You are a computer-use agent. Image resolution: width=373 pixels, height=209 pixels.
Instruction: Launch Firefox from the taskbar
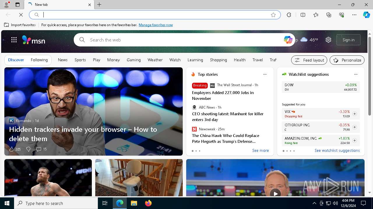148,203
